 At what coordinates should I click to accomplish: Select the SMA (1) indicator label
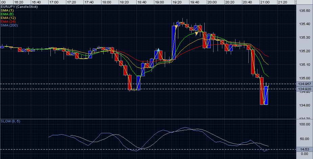pos(7,11)
